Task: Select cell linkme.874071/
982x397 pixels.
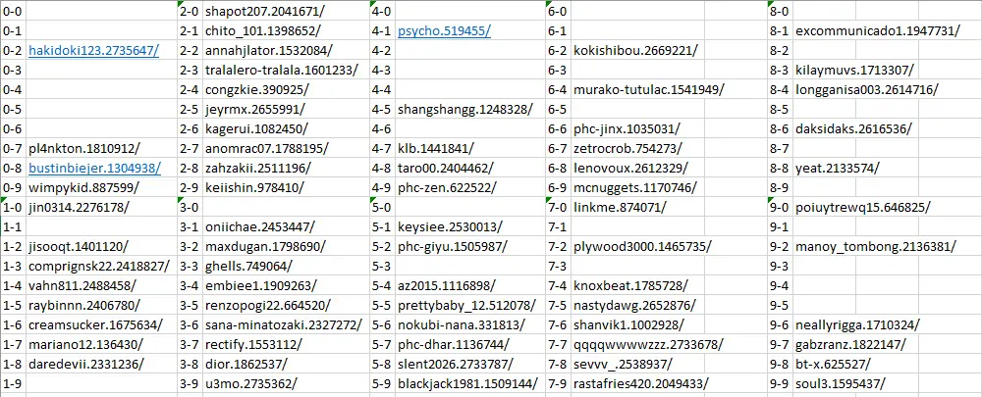Action: point(637,207)
